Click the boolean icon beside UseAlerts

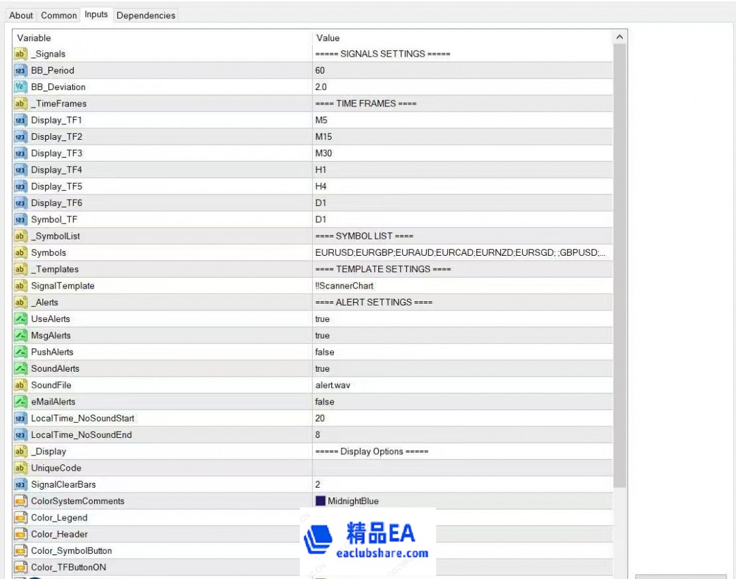point(20,319)
